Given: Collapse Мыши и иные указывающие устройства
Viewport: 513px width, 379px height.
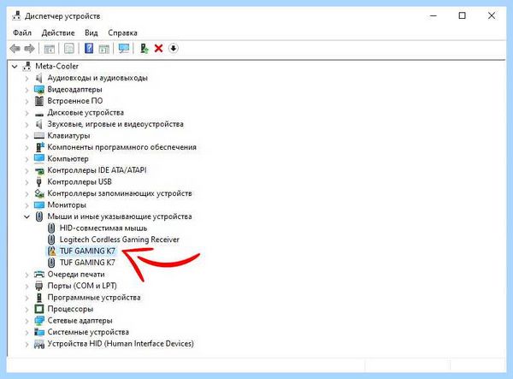Looking at the screenshot, I should (27, 216).
